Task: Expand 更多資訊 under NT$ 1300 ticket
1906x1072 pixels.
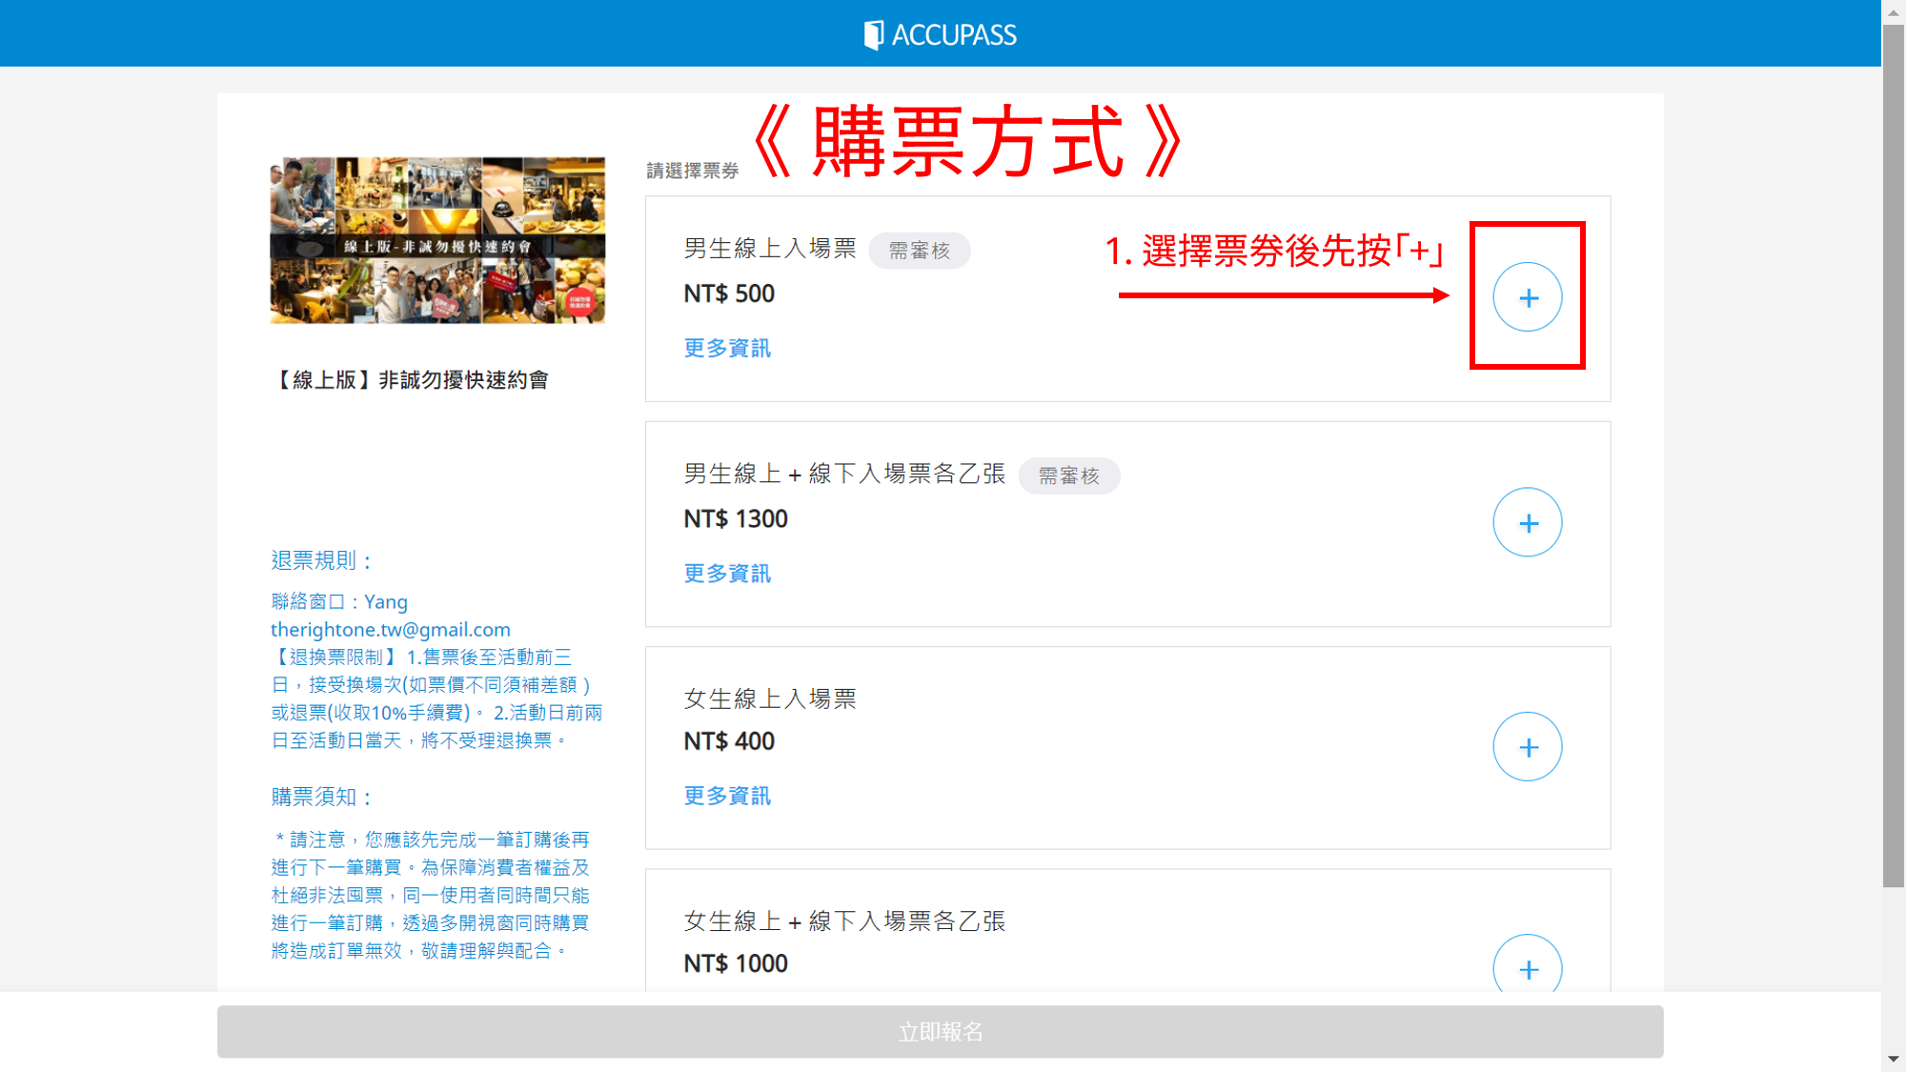Action: [x=727, y=573]
